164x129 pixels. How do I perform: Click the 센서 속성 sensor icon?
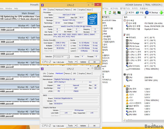[x=125, y=20]
